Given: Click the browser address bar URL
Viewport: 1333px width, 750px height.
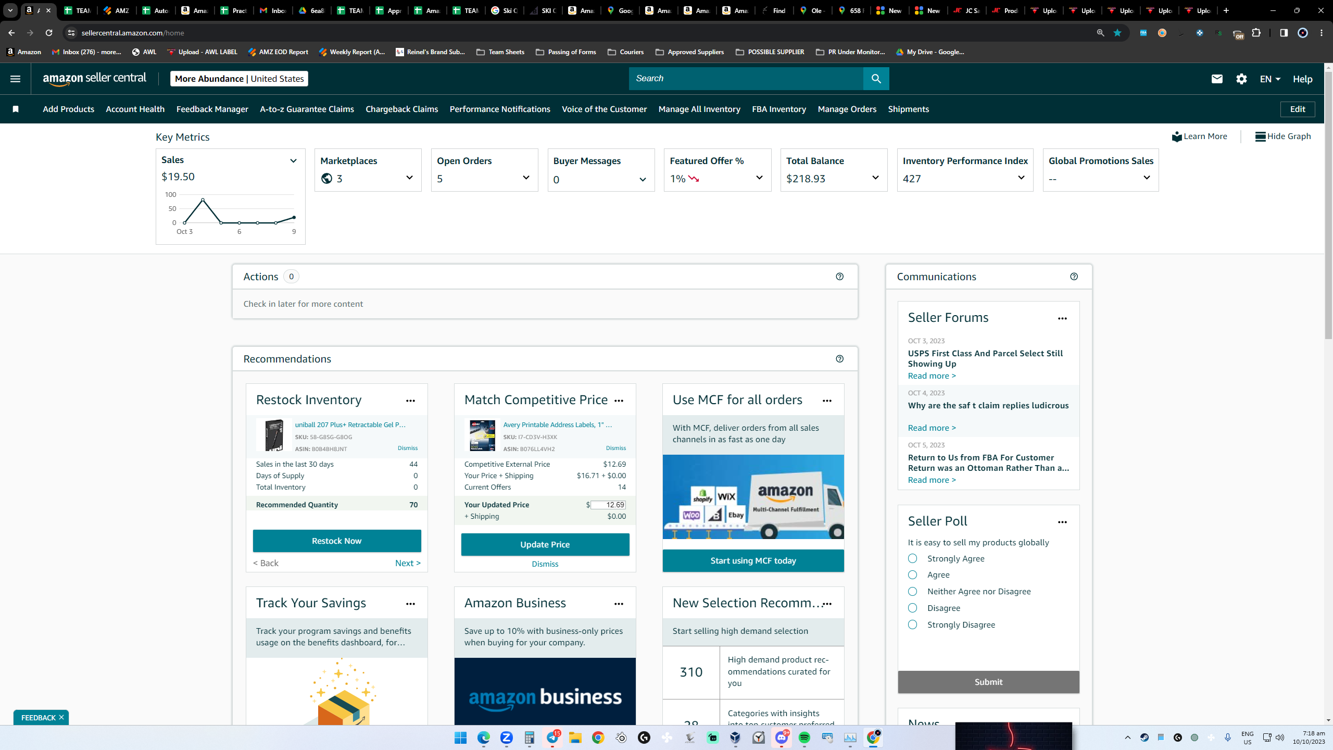Looking at the screenshot, I should click(133, 33).
